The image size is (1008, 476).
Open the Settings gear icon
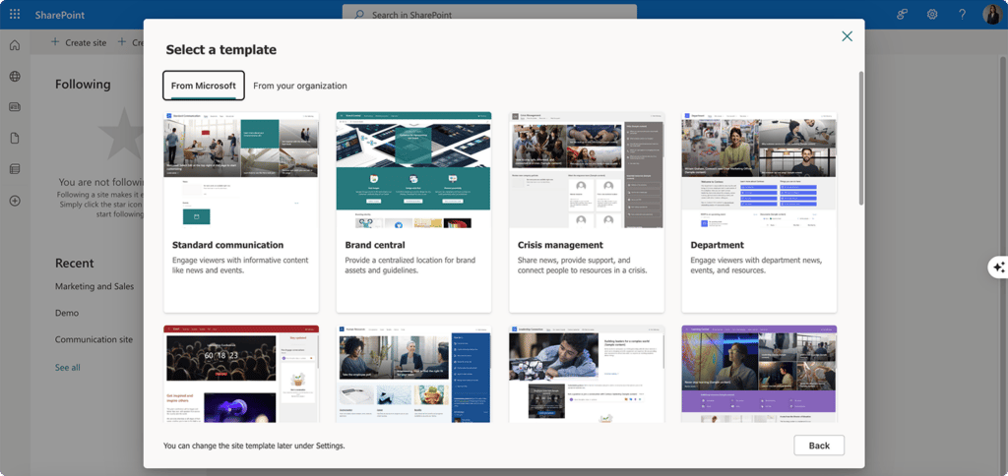point(932,14)
